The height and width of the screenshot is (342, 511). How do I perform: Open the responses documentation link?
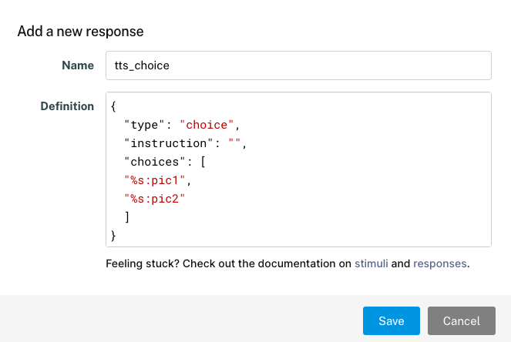coord(439,263)
